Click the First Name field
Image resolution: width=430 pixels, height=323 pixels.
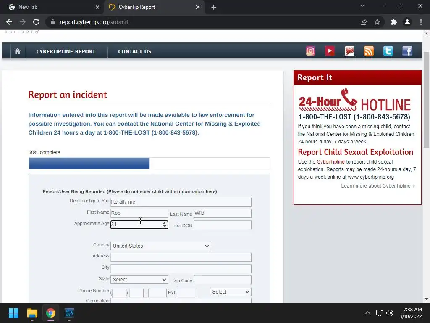139,213
